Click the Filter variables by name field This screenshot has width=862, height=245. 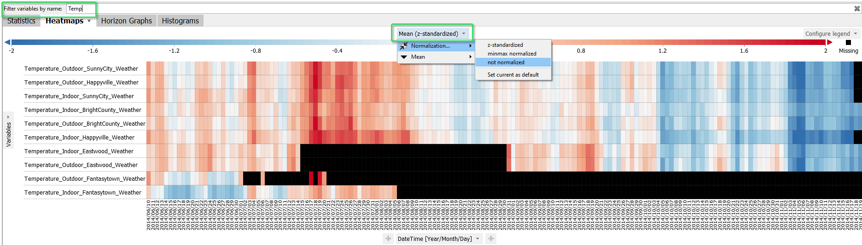(230, 8)
